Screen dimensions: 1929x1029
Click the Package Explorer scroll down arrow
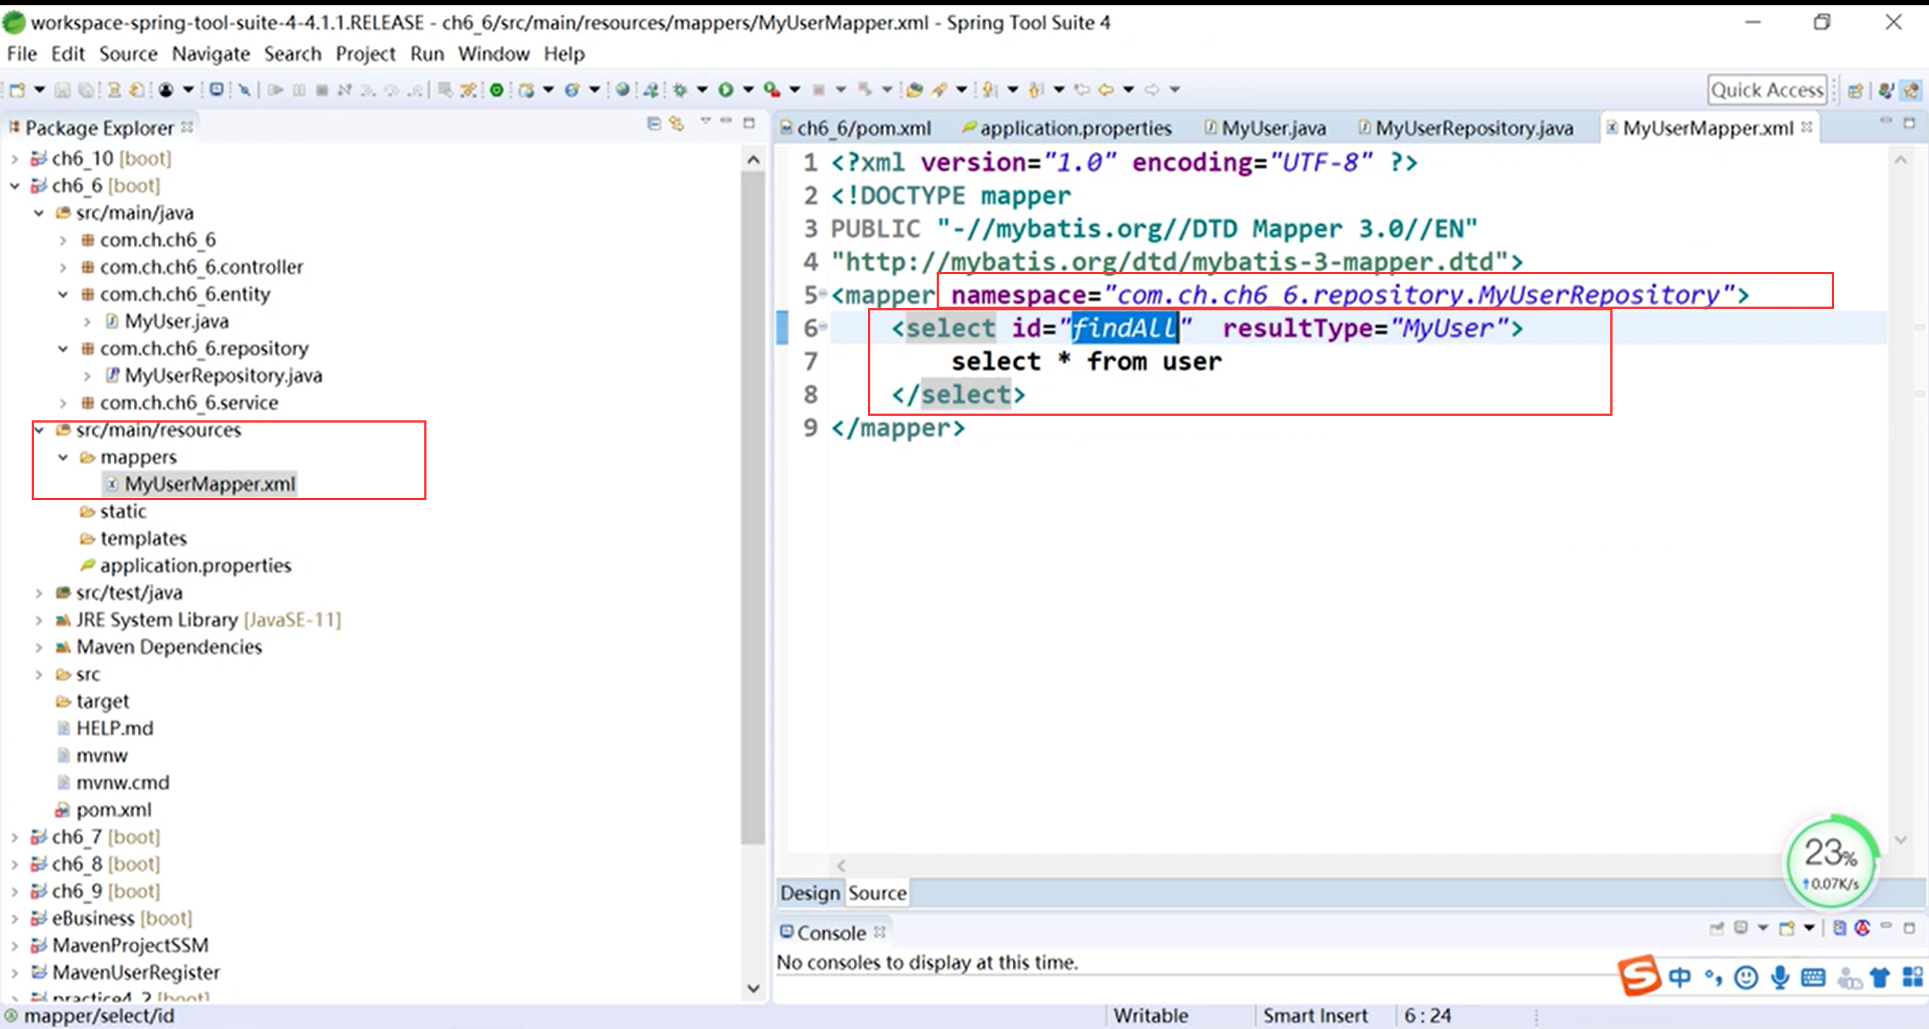click(753, 988)
